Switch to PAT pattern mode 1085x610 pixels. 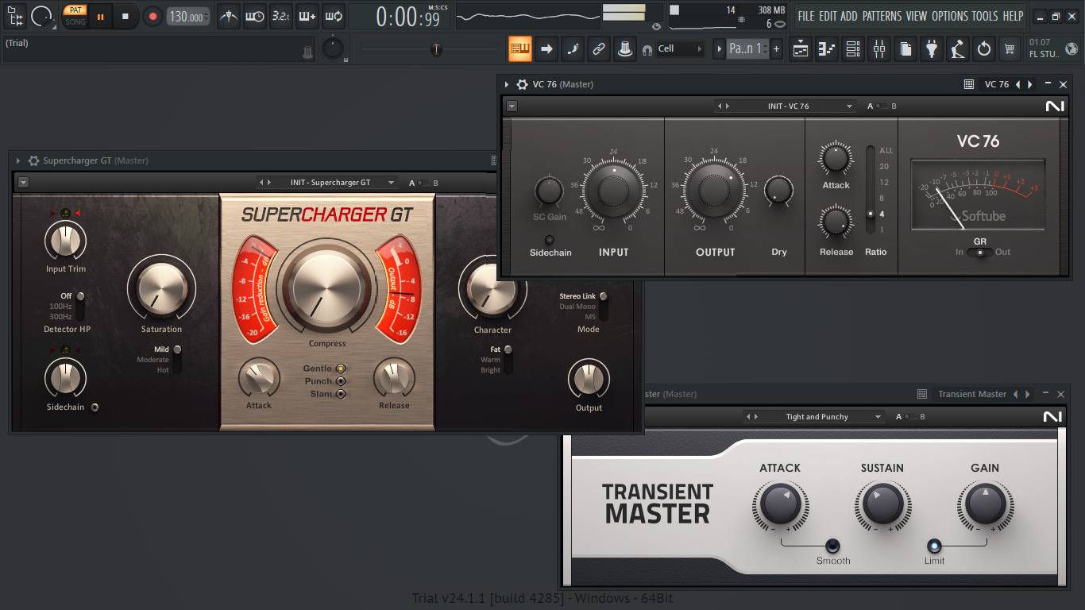click(x=75, y=10)
